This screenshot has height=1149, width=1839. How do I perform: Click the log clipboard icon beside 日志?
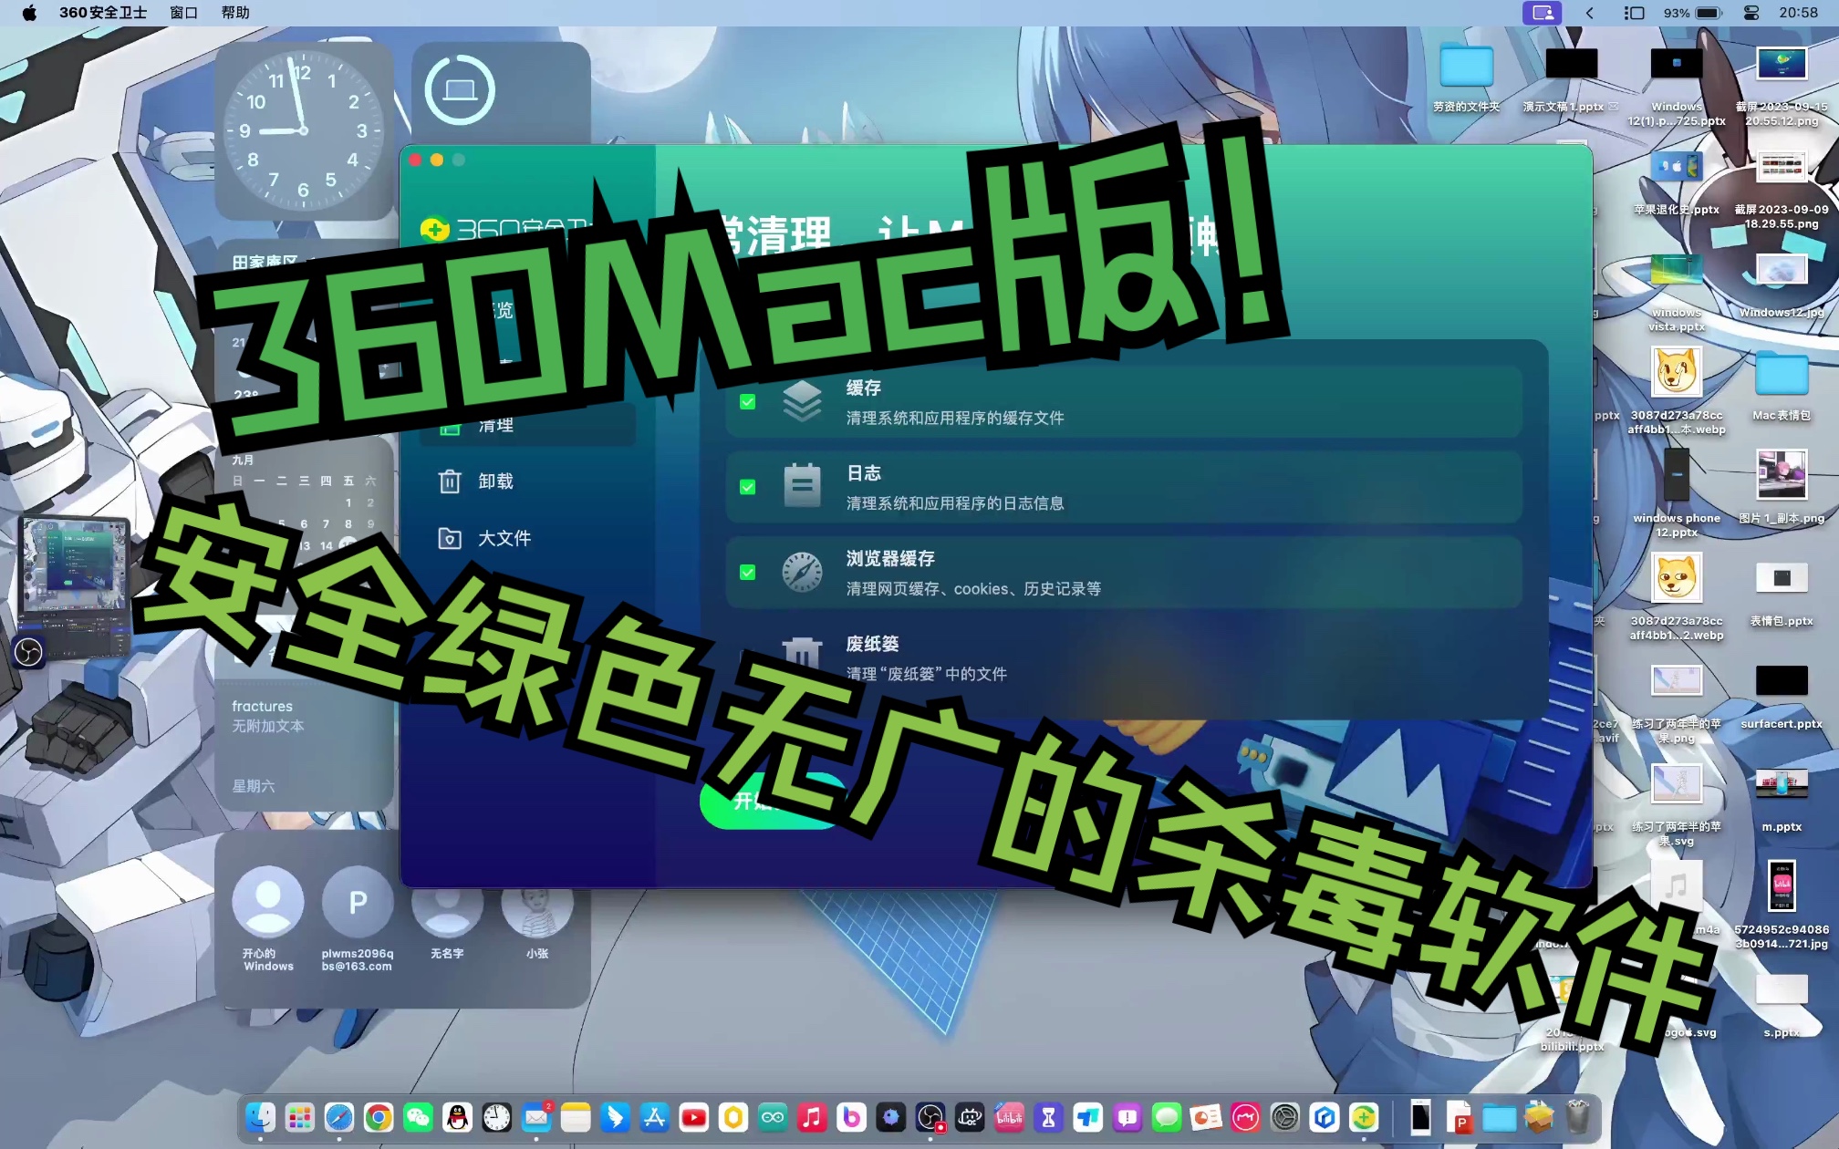tap(803, 486)
